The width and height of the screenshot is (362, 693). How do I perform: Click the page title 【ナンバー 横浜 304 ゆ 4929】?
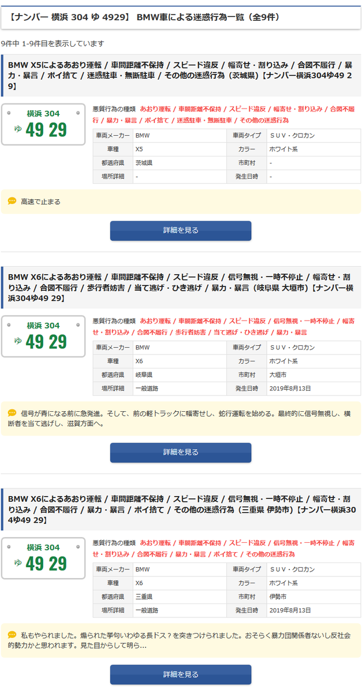click(145, 17)
